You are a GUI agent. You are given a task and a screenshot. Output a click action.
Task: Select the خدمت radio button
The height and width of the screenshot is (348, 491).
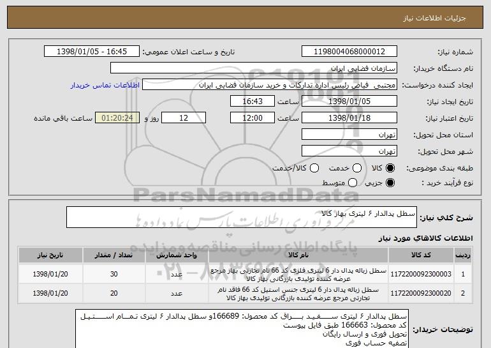click(x=357, y=168)
